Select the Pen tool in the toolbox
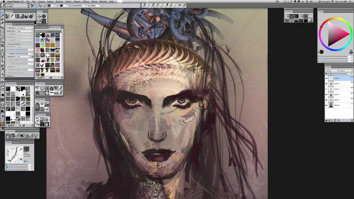This screenshot has height=199, width=354. click(x=2, y=50)
